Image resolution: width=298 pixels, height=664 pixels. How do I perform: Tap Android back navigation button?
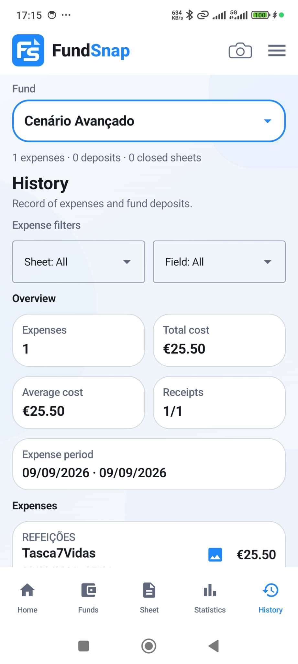(x=214, y=646)
